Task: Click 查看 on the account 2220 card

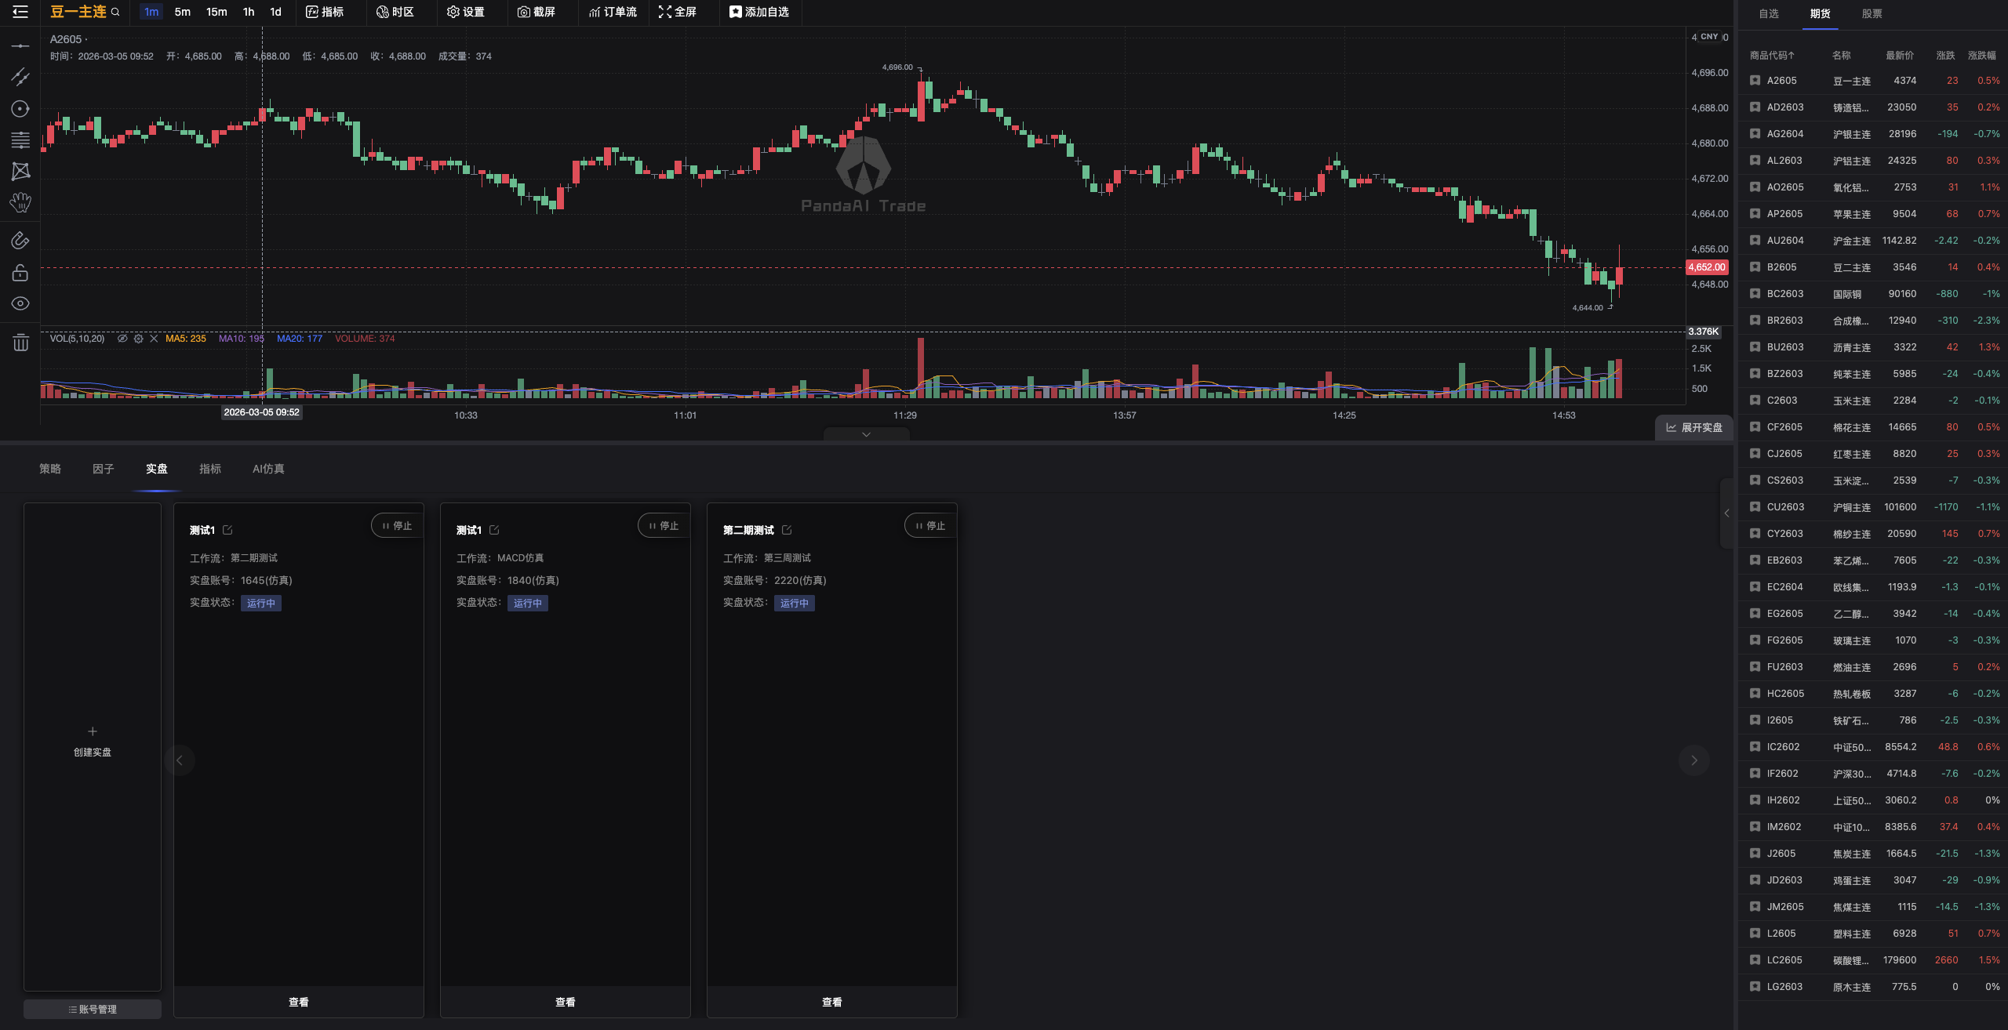Action: 832,1002
